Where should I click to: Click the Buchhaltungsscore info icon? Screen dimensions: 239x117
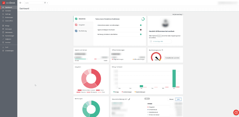pyautogui.click(x=162, y=50)
